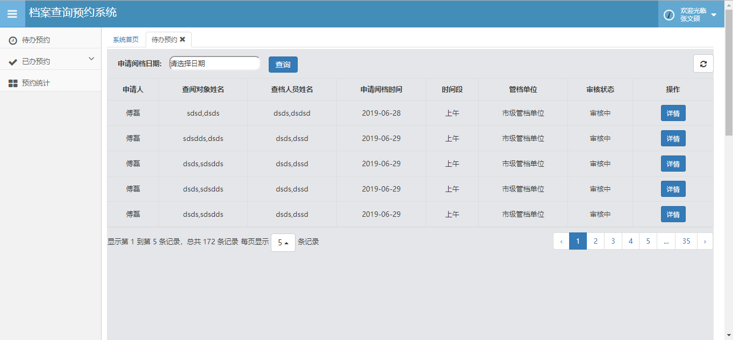Go to next page arrow
The width and height of the screenshot is (733, 340).
(705, 242)
